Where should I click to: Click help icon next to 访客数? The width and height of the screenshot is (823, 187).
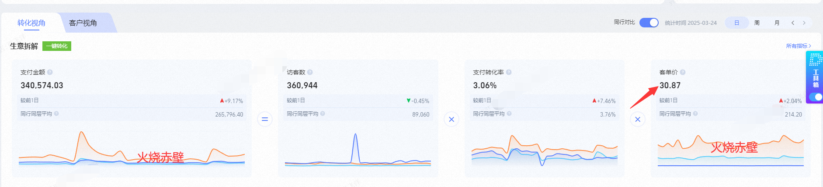(x=310, y=72)
